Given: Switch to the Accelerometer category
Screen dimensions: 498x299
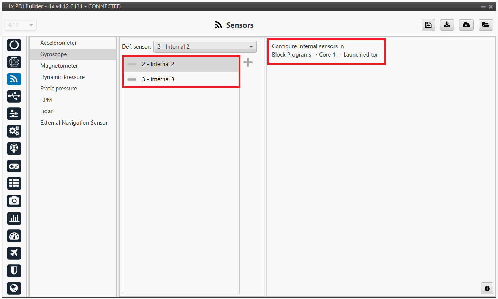Looking at the screenshot, I should click(x=58, y=43).
